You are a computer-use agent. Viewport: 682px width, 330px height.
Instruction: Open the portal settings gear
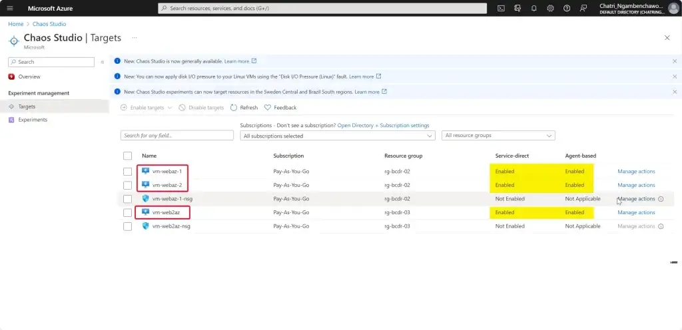point(550,8)
